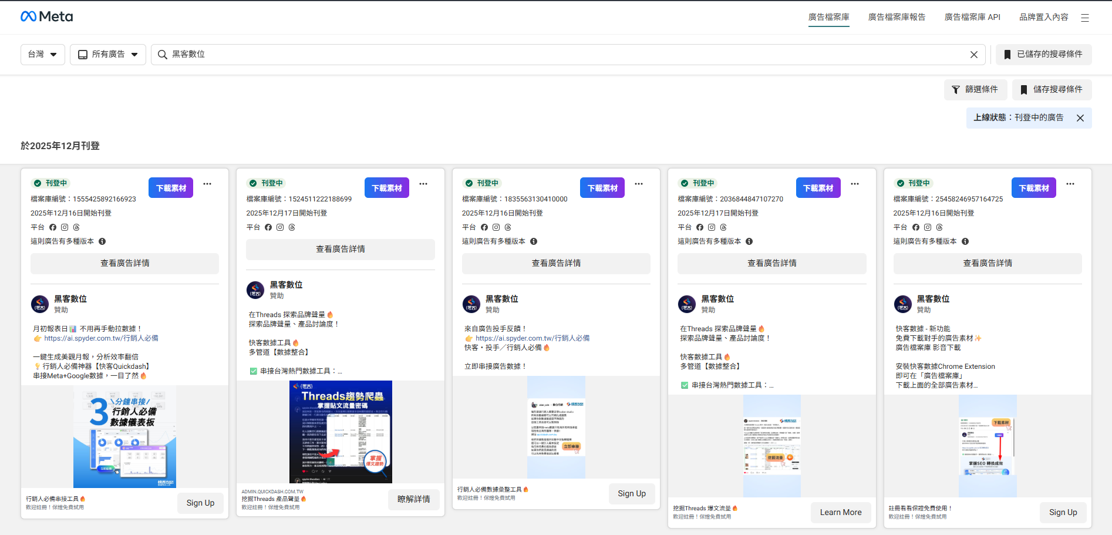Click multi-version info icon on ad 25458246957164725

click(x=965, y=241)
